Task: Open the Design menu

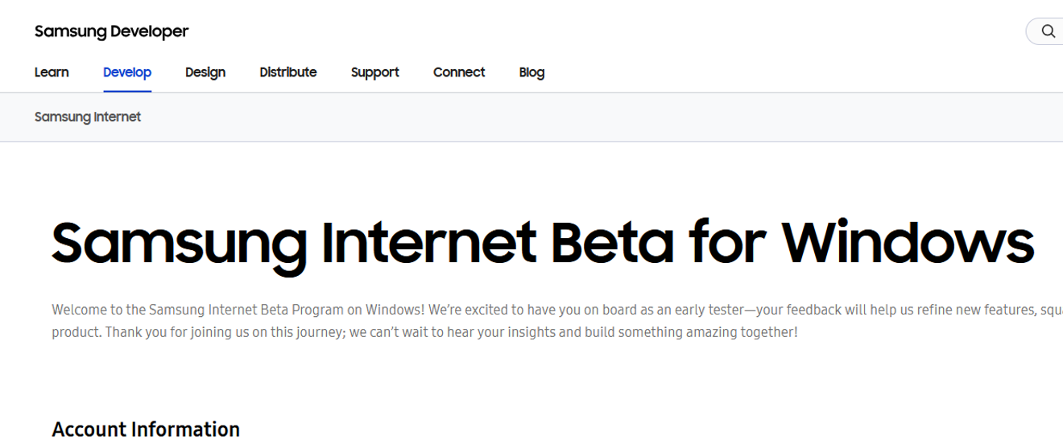Action: pos(205,72)
